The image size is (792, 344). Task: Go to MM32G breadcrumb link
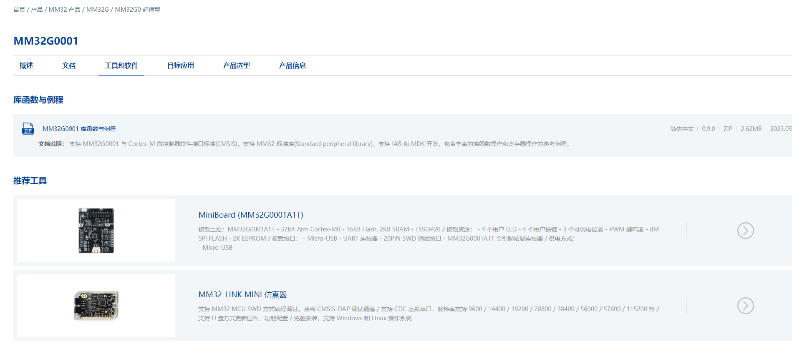point(97,10)
